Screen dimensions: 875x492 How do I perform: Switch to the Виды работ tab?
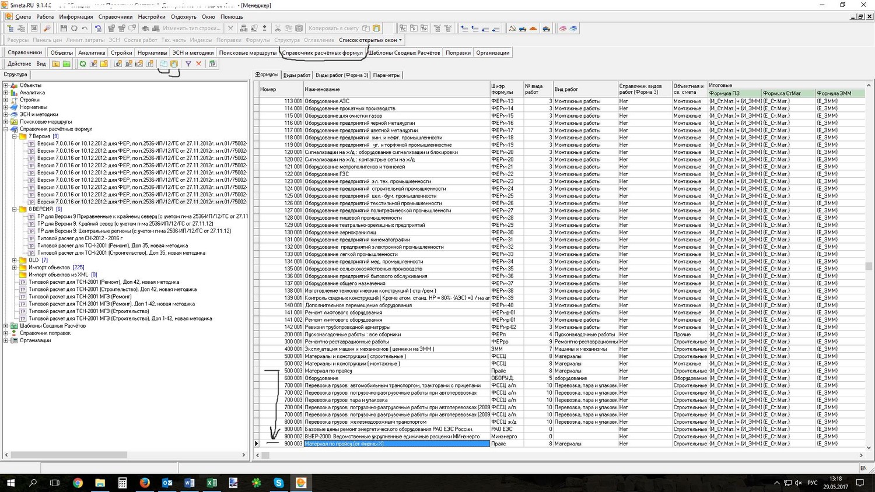coord(296,75)
